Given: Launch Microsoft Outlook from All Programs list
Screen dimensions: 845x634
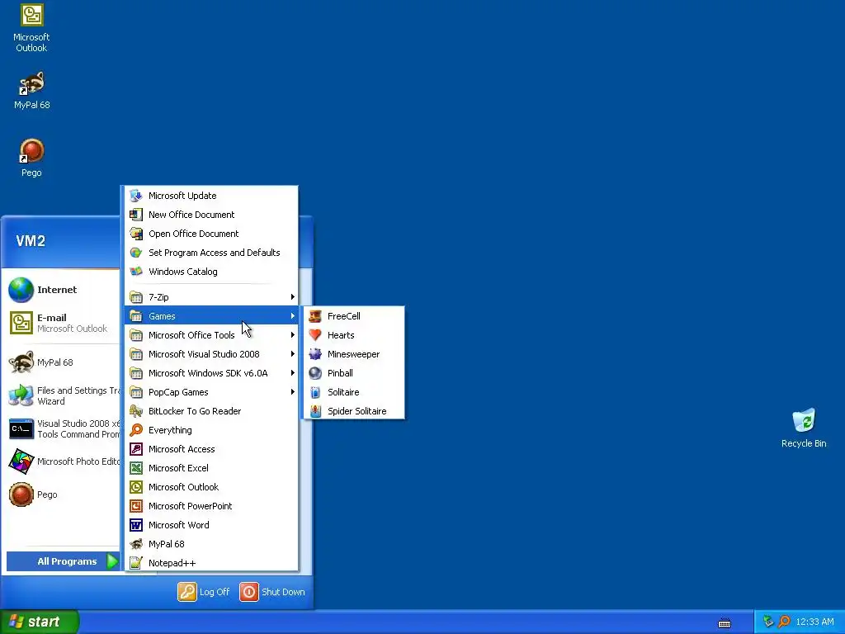Looking at the screenshot, I should (211, 487).
